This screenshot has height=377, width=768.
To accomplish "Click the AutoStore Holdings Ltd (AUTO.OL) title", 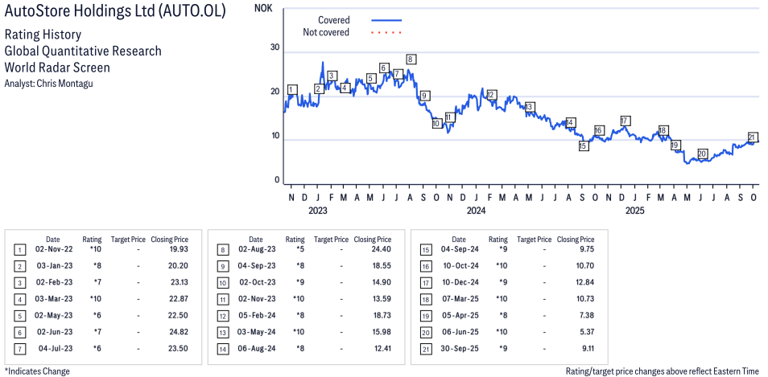I will tap(115, 12).
